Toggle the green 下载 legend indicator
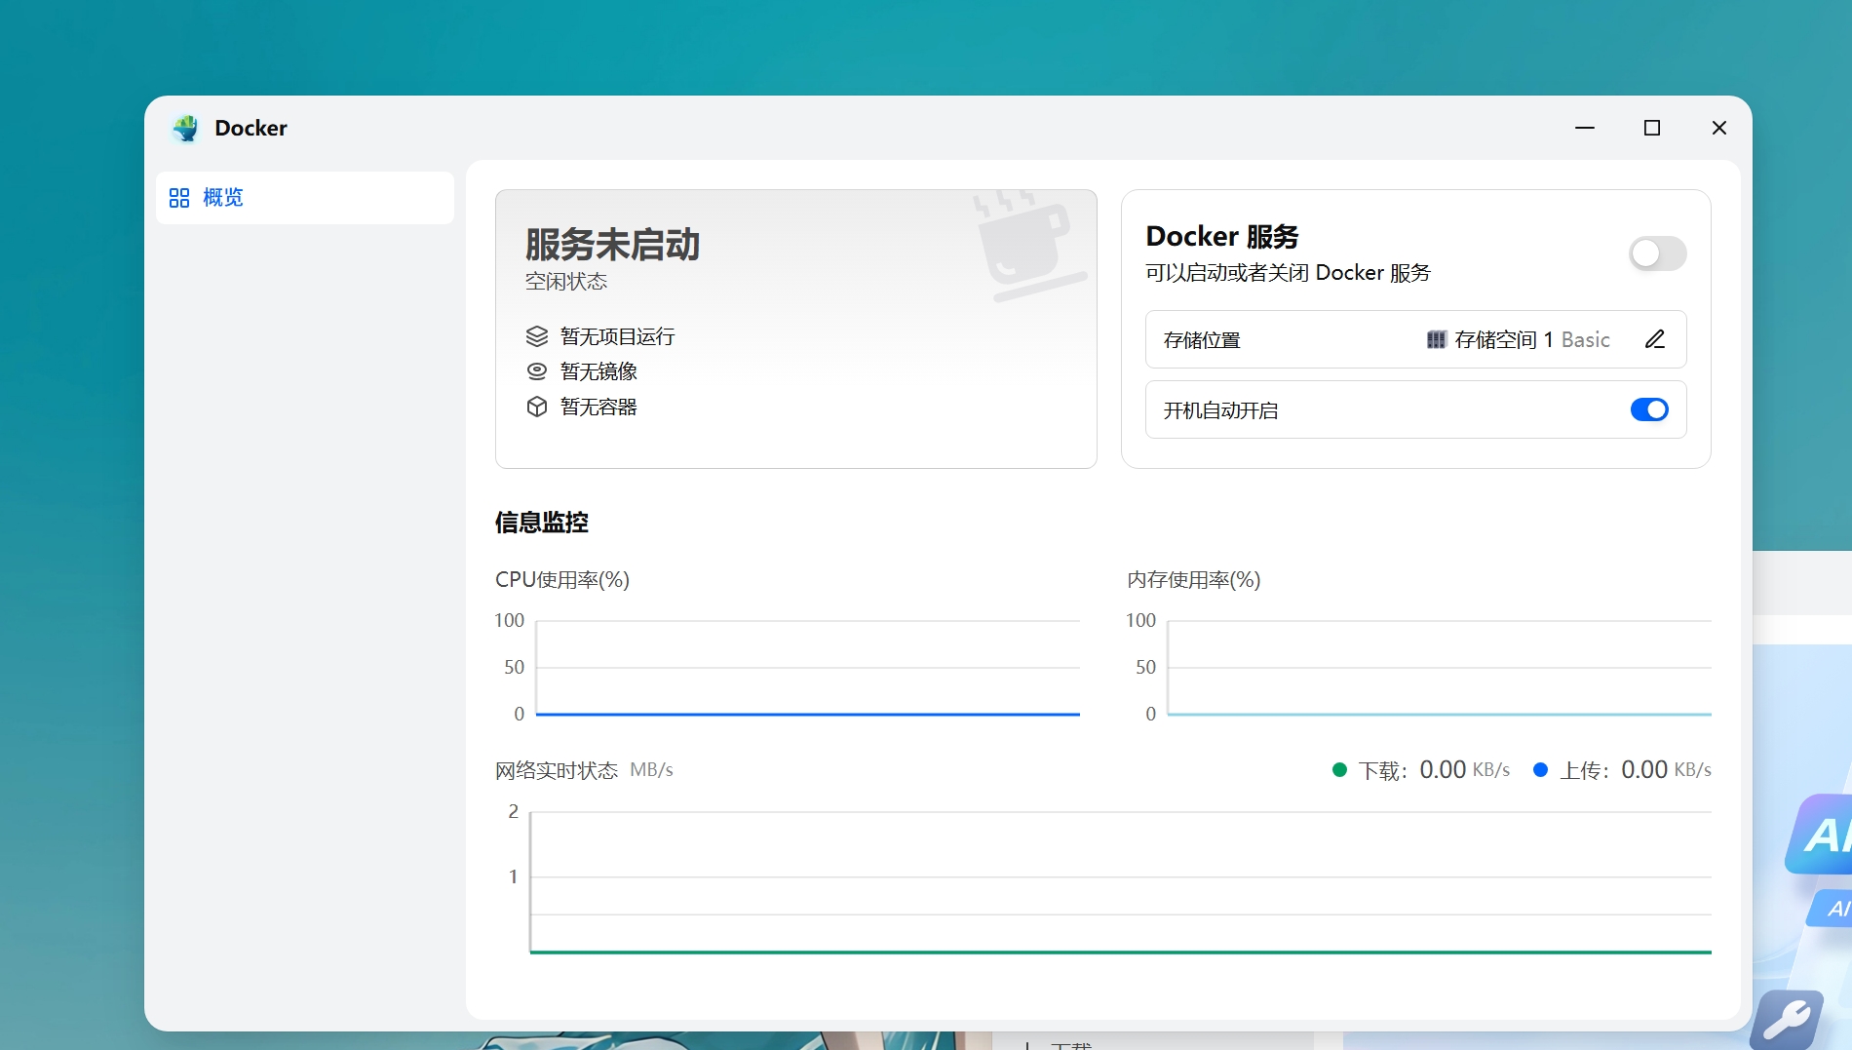 pos(1338,769)
